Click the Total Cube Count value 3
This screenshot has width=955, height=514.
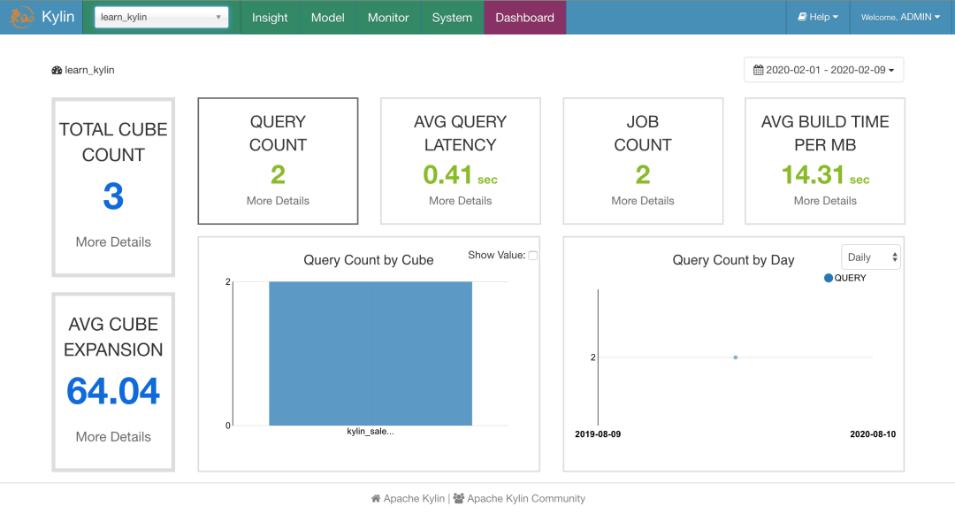[113, 196]
